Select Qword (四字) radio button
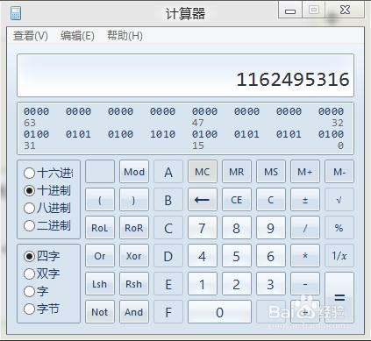Image resolution: width=371 pixels, height=341 pixels. (29, 256)
